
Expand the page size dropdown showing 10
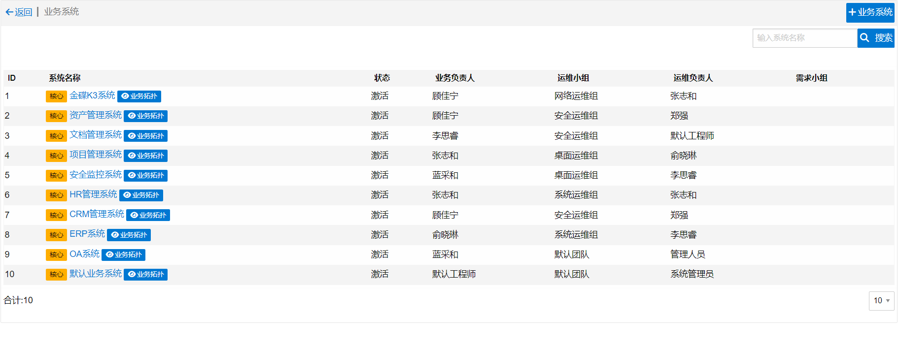click(x=881, y=301)
